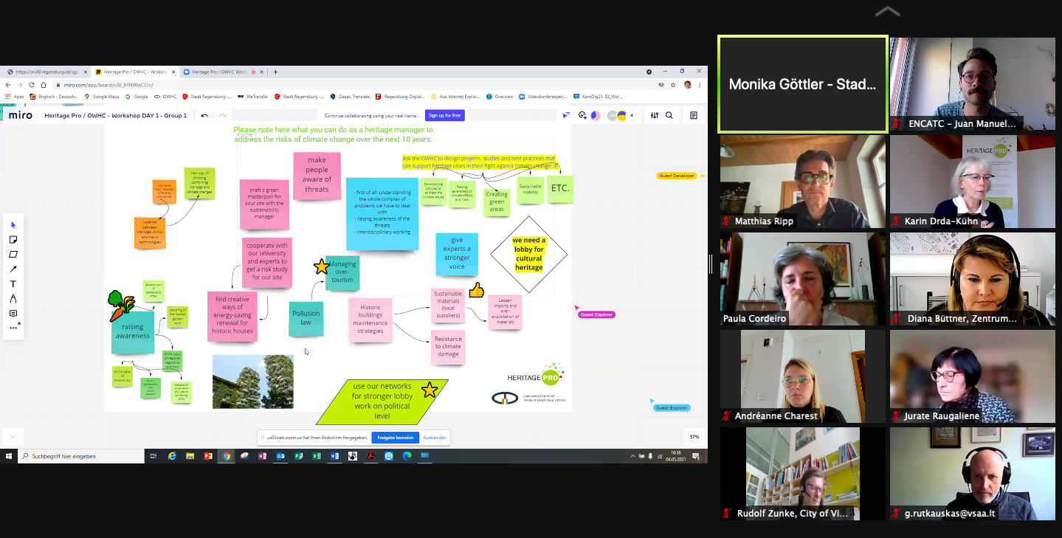This screenshot has width=1062, height=538.
Task: Show the participants avatar list
Action: pos(621,115)
